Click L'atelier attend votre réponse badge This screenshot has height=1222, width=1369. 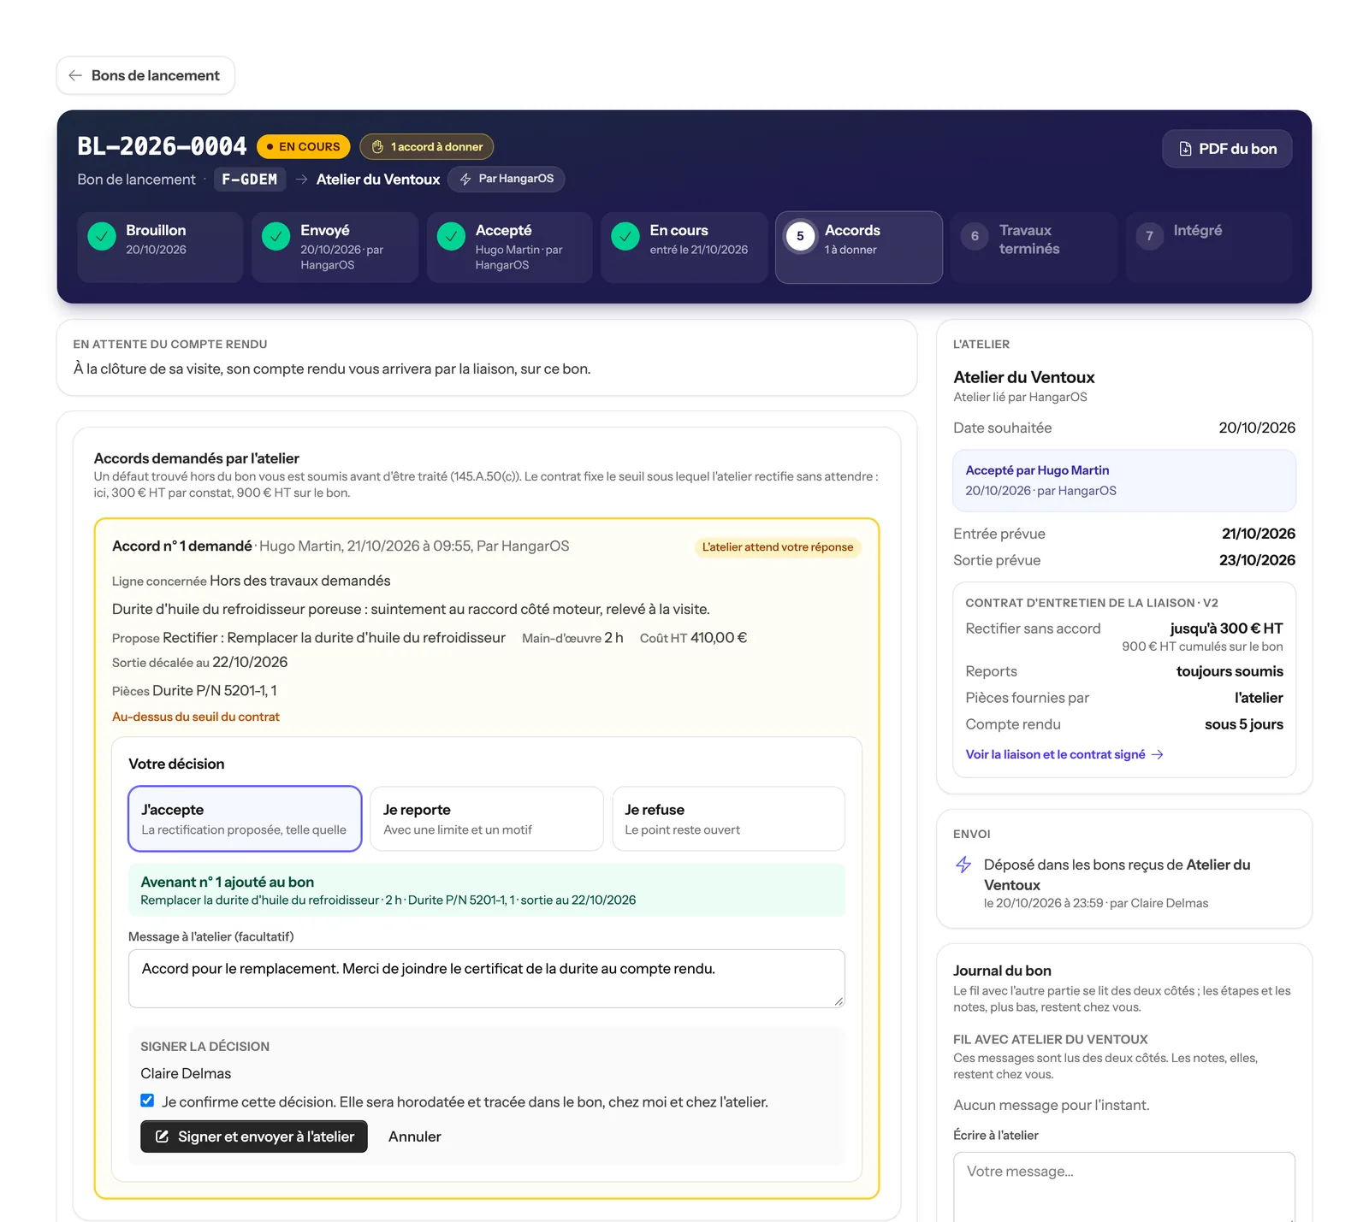tap(778, 547)
